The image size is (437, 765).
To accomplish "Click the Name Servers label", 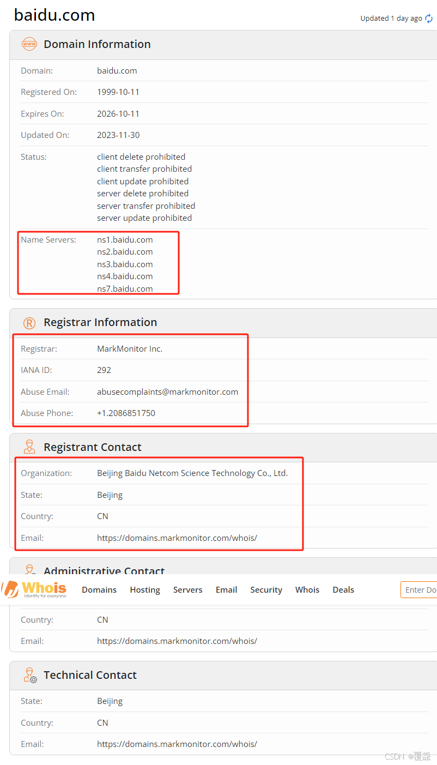I will [x=48, y=240].
